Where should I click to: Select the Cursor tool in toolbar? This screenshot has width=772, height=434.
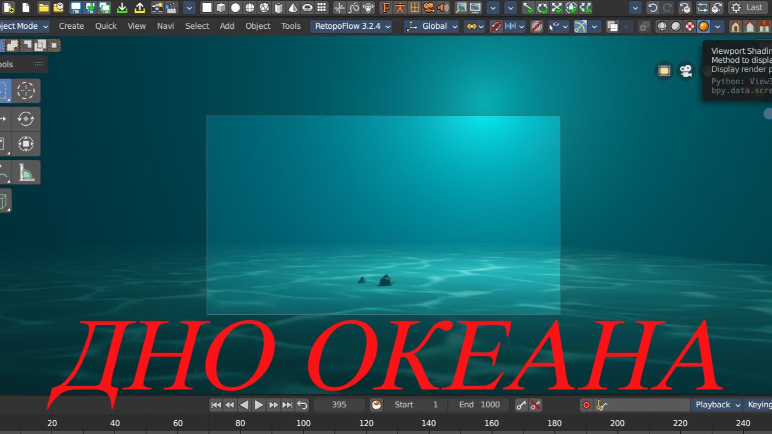[x=26, y=91]
